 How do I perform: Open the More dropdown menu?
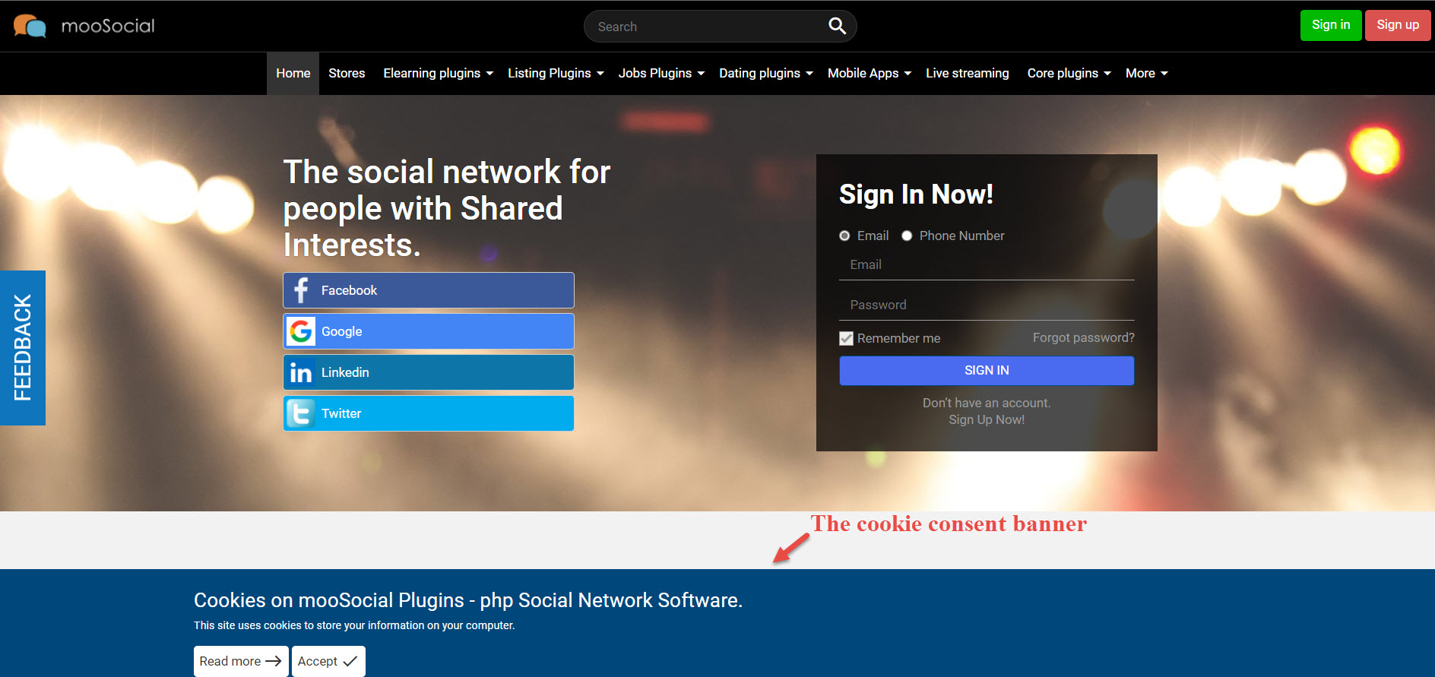(x=1146, y=73)
